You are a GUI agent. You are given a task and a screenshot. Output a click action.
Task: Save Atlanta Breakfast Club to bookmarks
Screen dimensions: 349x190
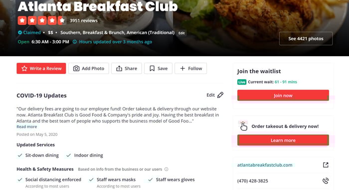(x=158, y=68)
